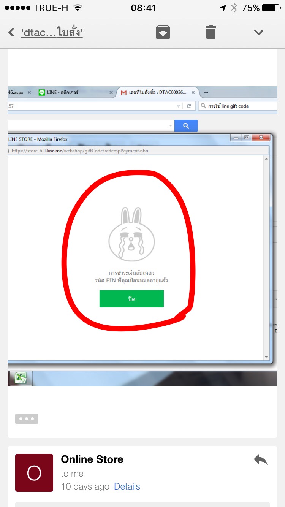This screenshot has height=507, width=285.
Task: Tap the Bluetooth icon in the status bar
Action: [x=234, y=8]
